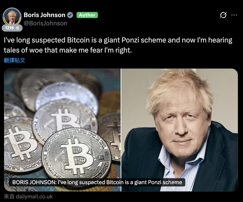Click the tweet line starting "tales of woe"
The height and width of the screenshot is (202, 243).
[x=68, y=50]
